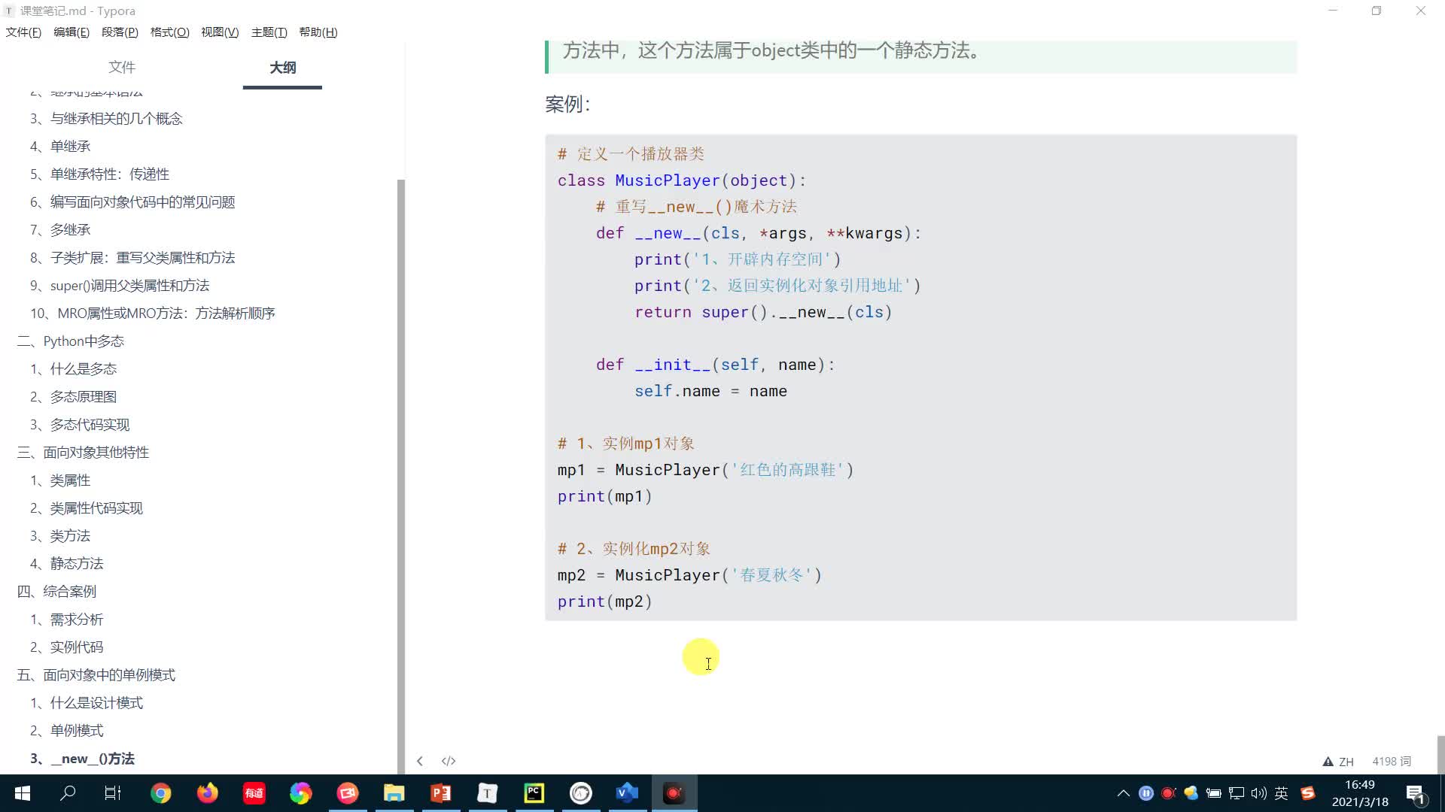Screen dimensions: 1445x812
Task: Jump to 2、类属性代码实现 outline item
Action: coord(87,508)
